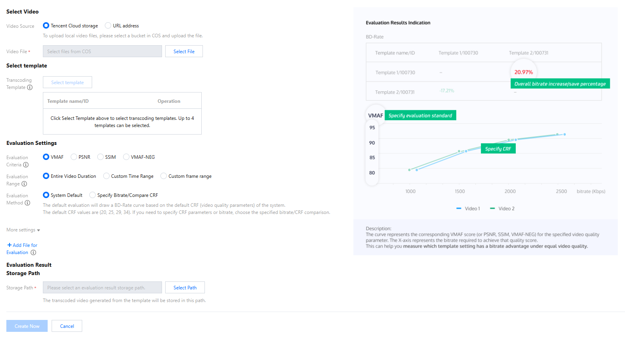Viewport: 625px width, 337px height.
Task: Select URL address as video source
Action: 108,25
